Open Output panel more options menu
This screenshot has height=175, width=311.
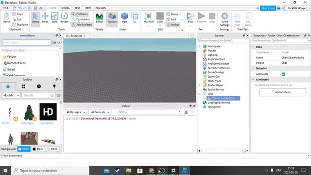tap(193, 112)
